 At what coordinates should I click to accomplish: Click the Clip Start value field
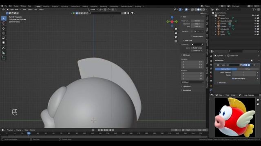click(x=197, y=24)
